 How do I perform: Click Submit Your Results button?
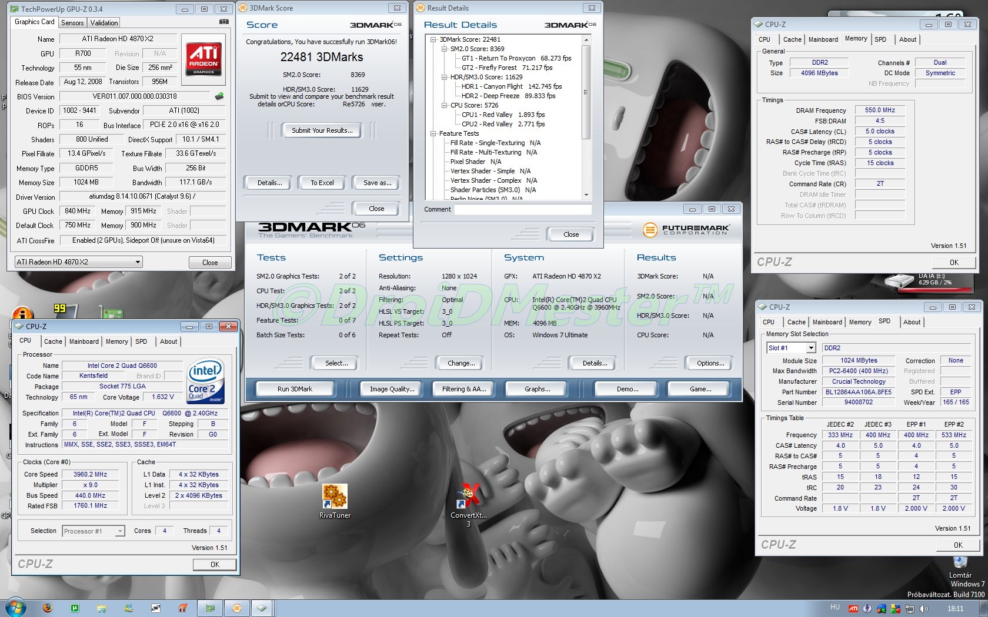(x=322, y=130)
